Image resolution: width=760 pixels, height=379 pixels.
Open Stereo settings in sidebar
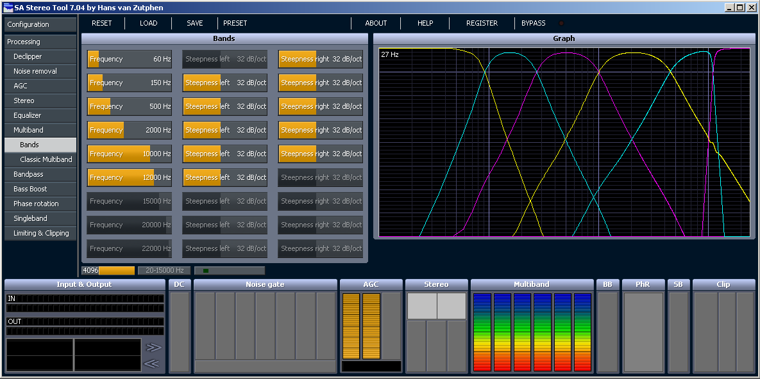coord(40,101)
